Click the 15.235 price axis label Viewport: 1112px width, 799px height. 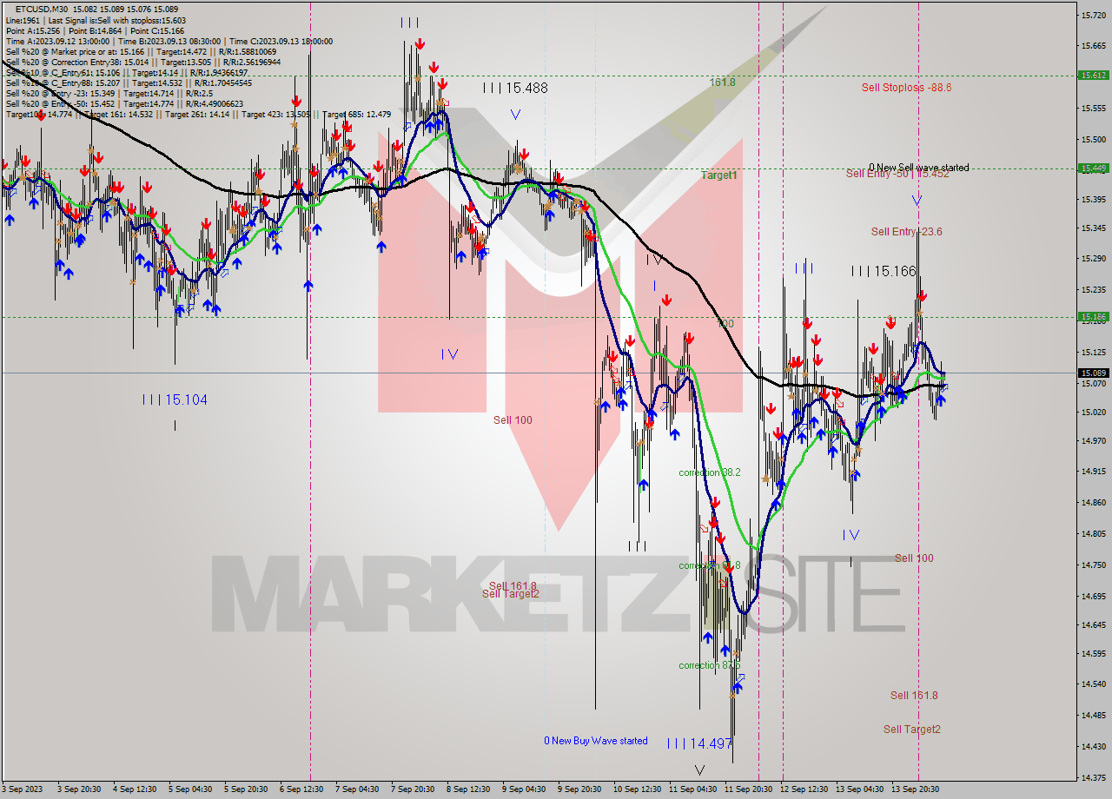click(1093, 290)
